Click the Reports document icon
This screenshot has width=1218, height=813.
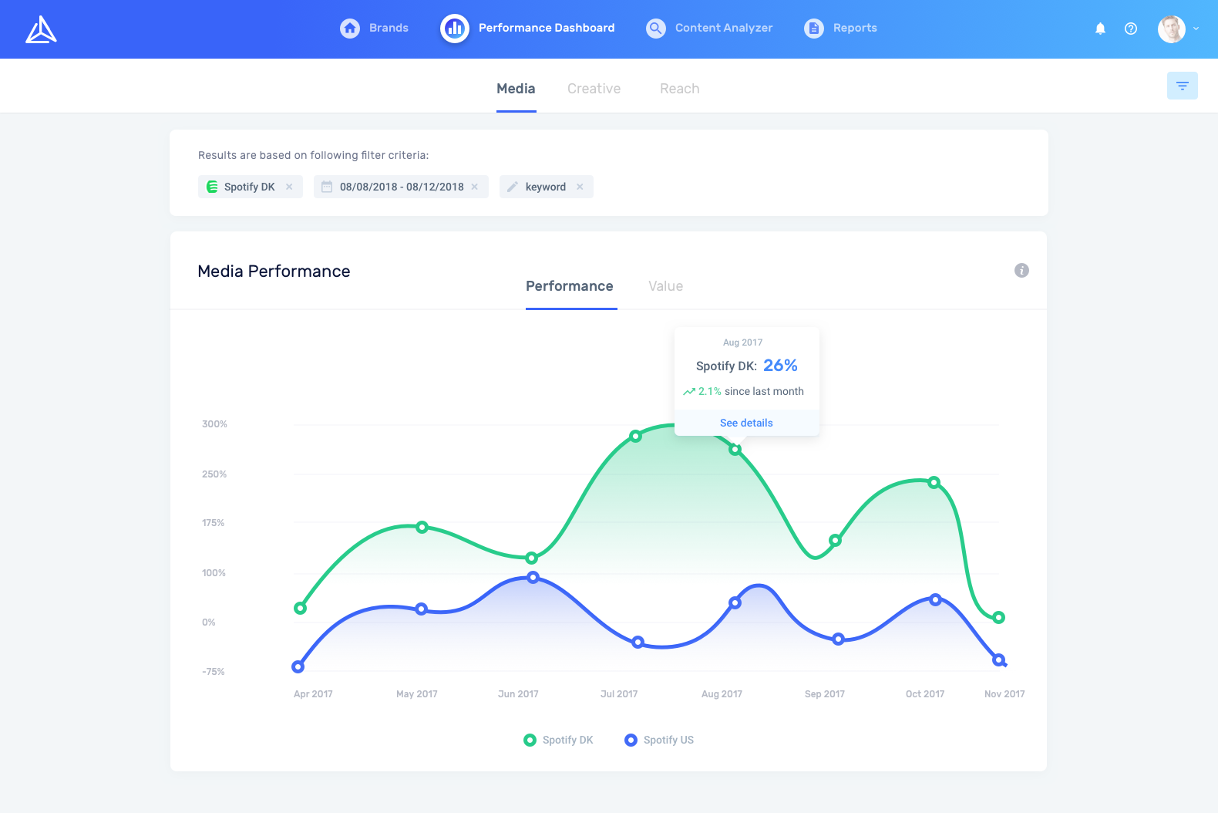click(814, 29)
